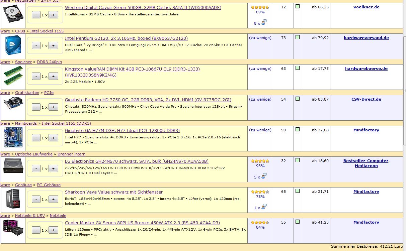
Task: Tick the checkbox for Intel Pentium G2120
Action: tap(297, 37)
